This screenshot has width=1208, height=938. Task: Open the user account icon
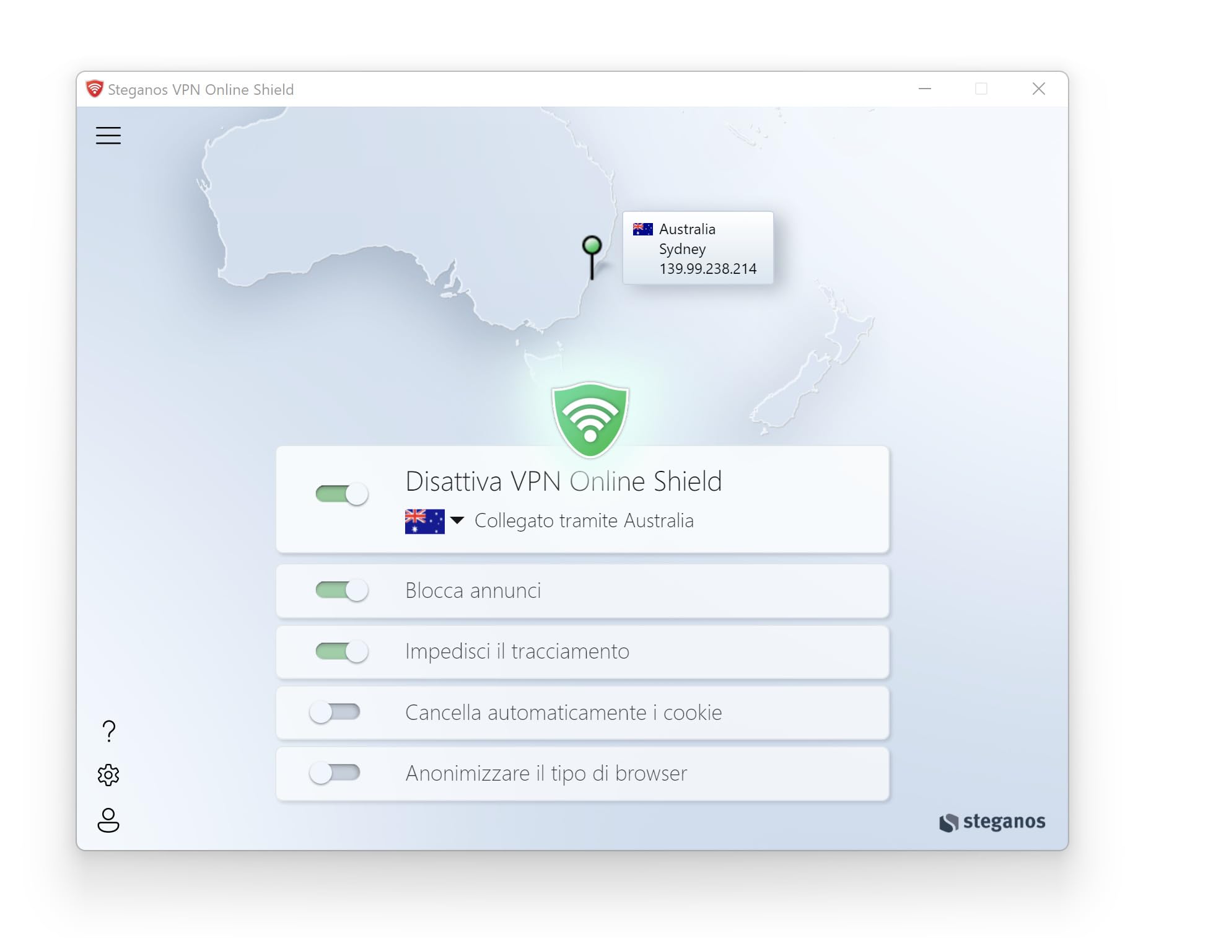108,820
